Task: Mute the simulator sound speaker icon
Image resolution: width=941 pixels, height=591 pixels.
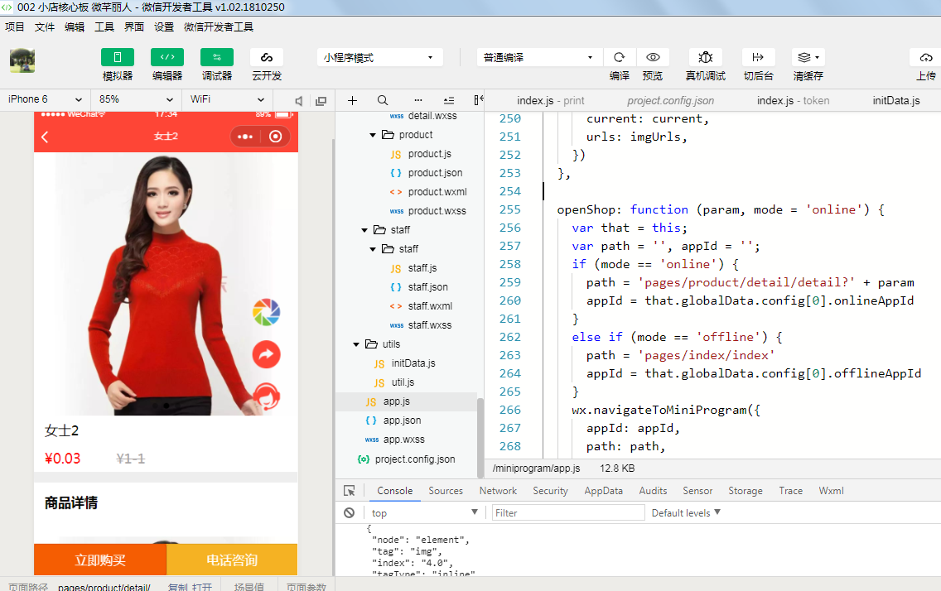Action: point(299,100)
